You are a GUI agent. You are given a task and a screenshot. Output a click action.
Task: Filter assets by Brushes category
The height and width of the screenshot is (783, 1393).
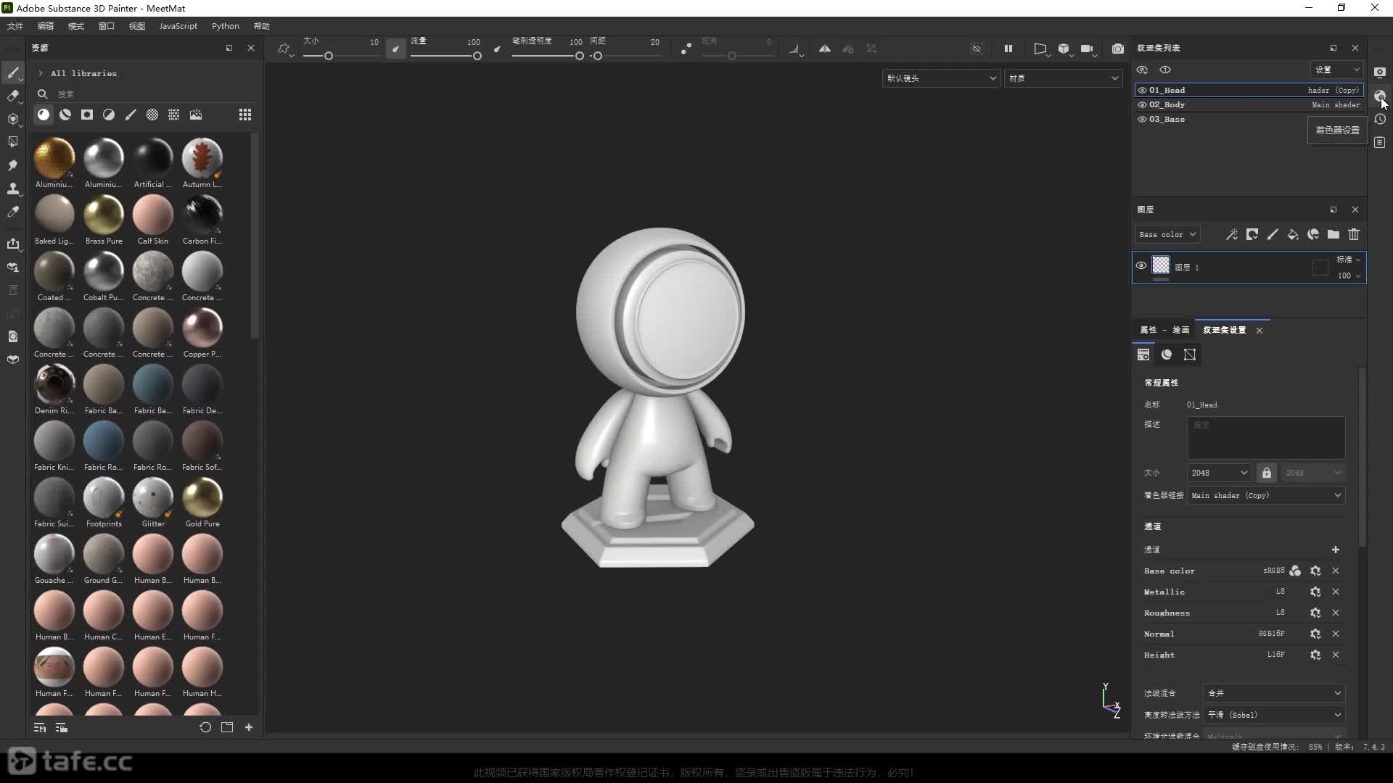tap(131, 115)
